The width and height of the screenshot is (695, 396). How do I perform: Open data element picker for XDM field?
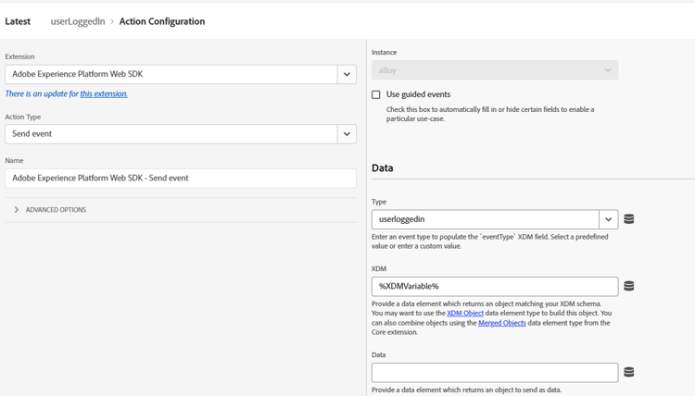point(629,286)
